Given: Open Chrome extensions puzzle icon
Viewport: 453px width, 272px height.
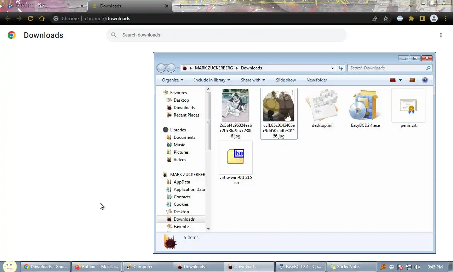Looking at the screenshot, I should pos(411,18).
